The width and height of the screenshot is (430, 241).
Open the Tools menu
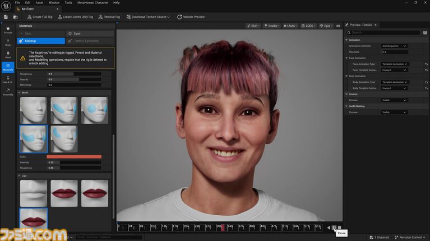point(68,3)
